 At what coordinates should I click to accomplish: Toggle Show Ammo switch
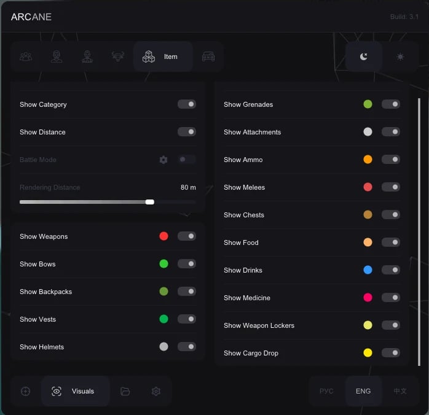point(391,159)
